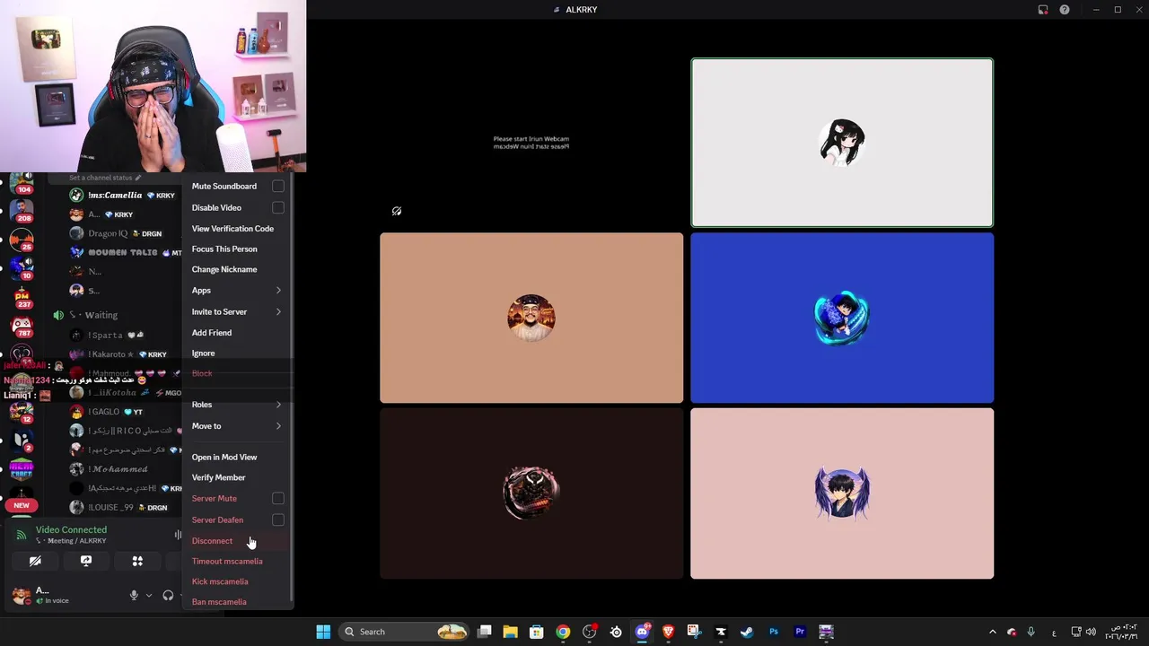The width and height of the screenshot is (1149, 646).
Task: Choose Ban mscamelia
Action: point(219,602)
